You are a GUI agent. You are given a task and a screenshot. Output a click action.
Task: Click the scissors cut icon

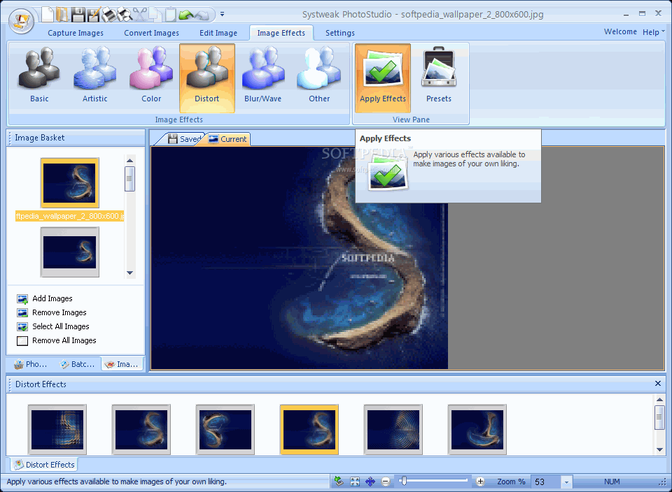coord(140,15)
